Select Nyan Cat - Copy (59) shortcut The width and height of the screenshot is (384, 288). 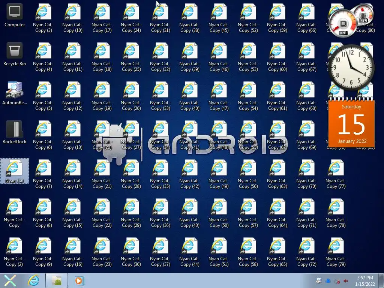pyautogui.click(x=277, y=18)
